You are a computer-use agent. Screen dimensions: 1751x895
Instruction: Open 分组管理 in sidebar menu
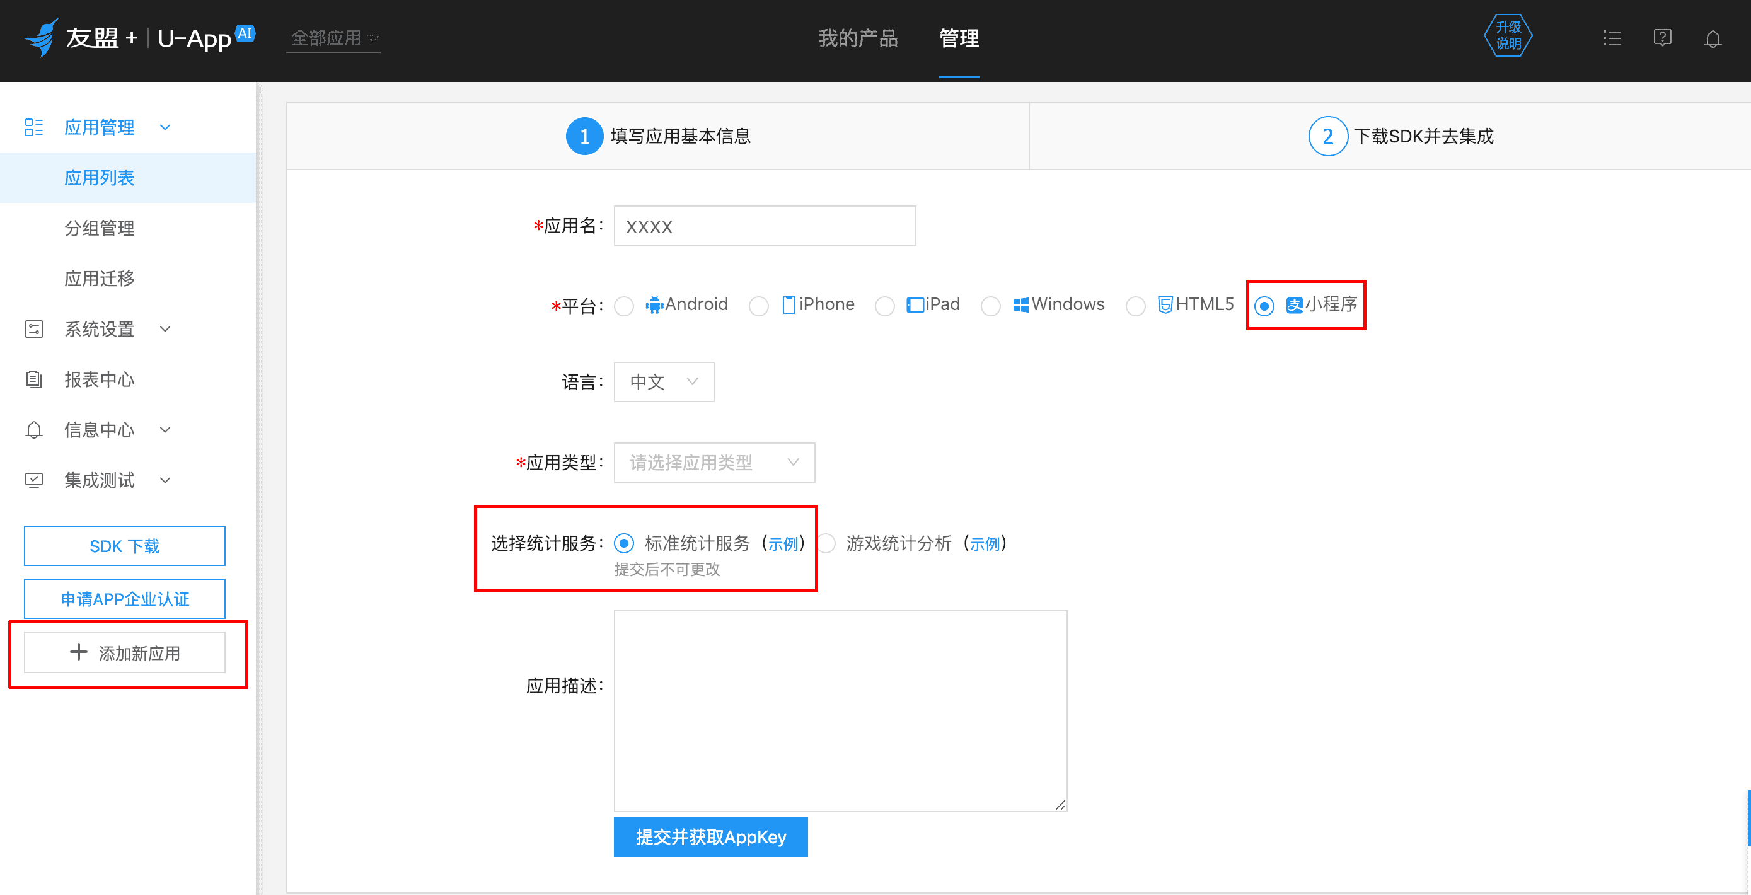click(99, 228)
